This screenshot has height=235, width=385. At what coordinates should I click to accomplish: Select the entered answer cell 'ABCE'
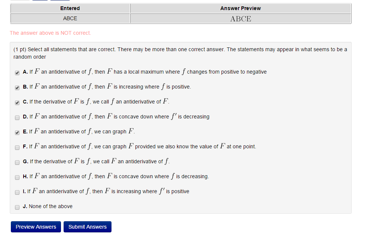tap(70, 18)
